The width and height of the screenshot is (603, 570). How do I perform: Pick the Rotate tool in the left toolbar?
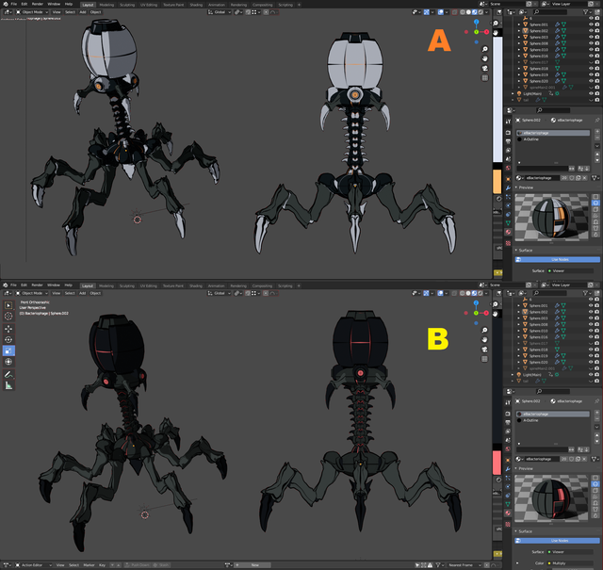pyautogui.click(x=8, y=339)
